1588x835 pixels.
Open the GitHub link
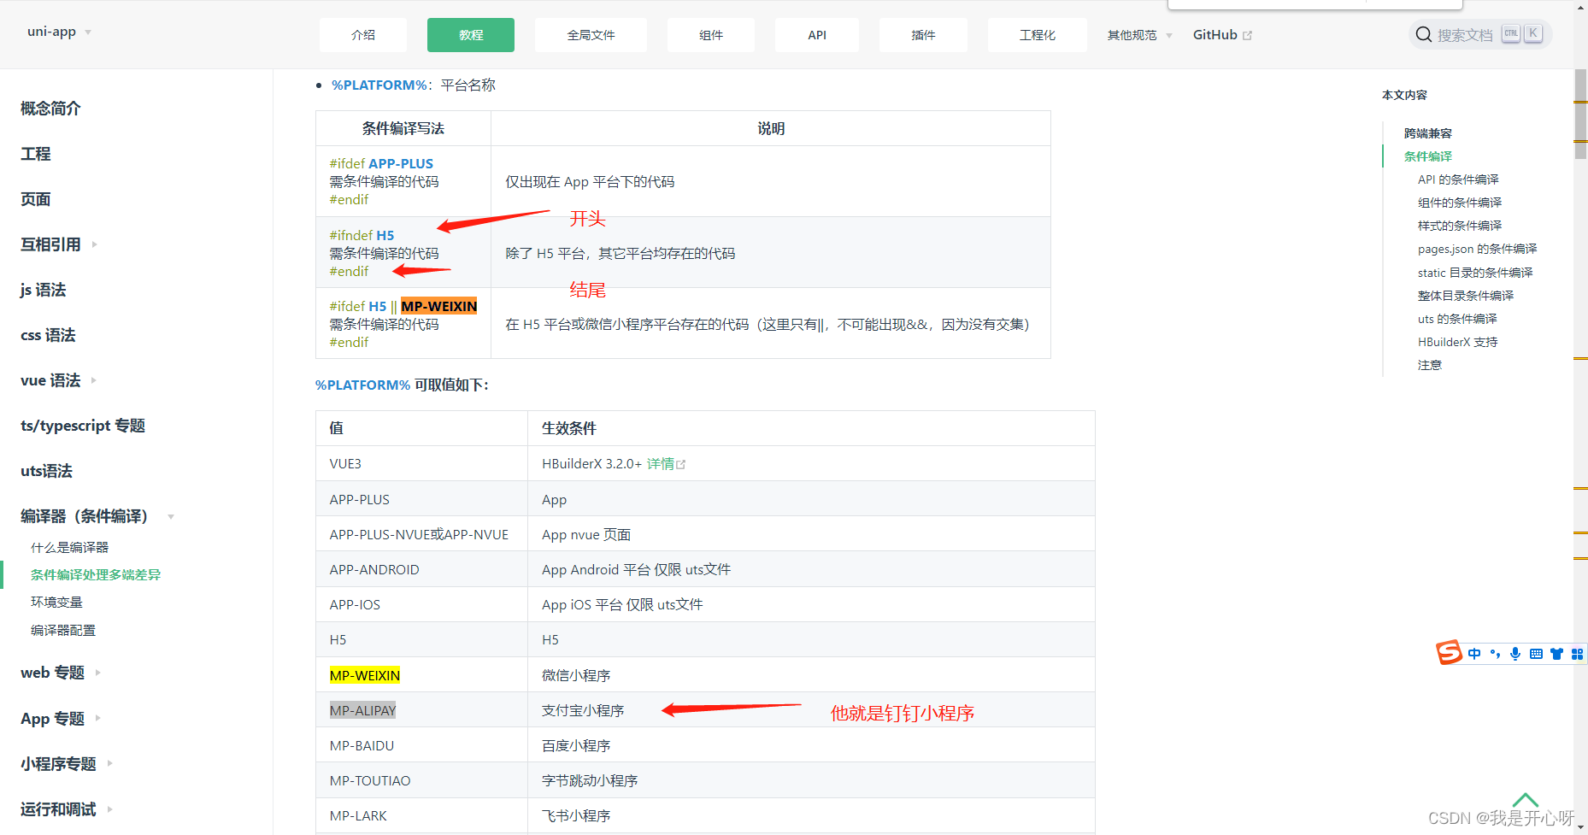pyautogui.click(x=1215, y=35)
